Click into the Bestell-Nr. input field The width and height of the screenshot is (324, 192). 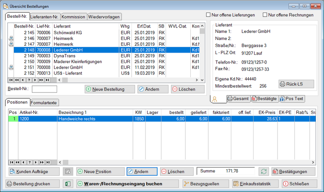44,89
